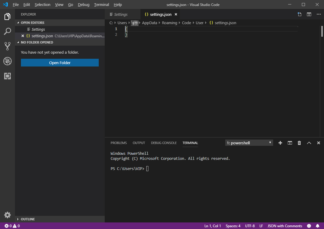Open the powershell terminal selector dropdown
The width and height of the screenshot is (324, 229).
pyautogui.click(x=249, y=143)
